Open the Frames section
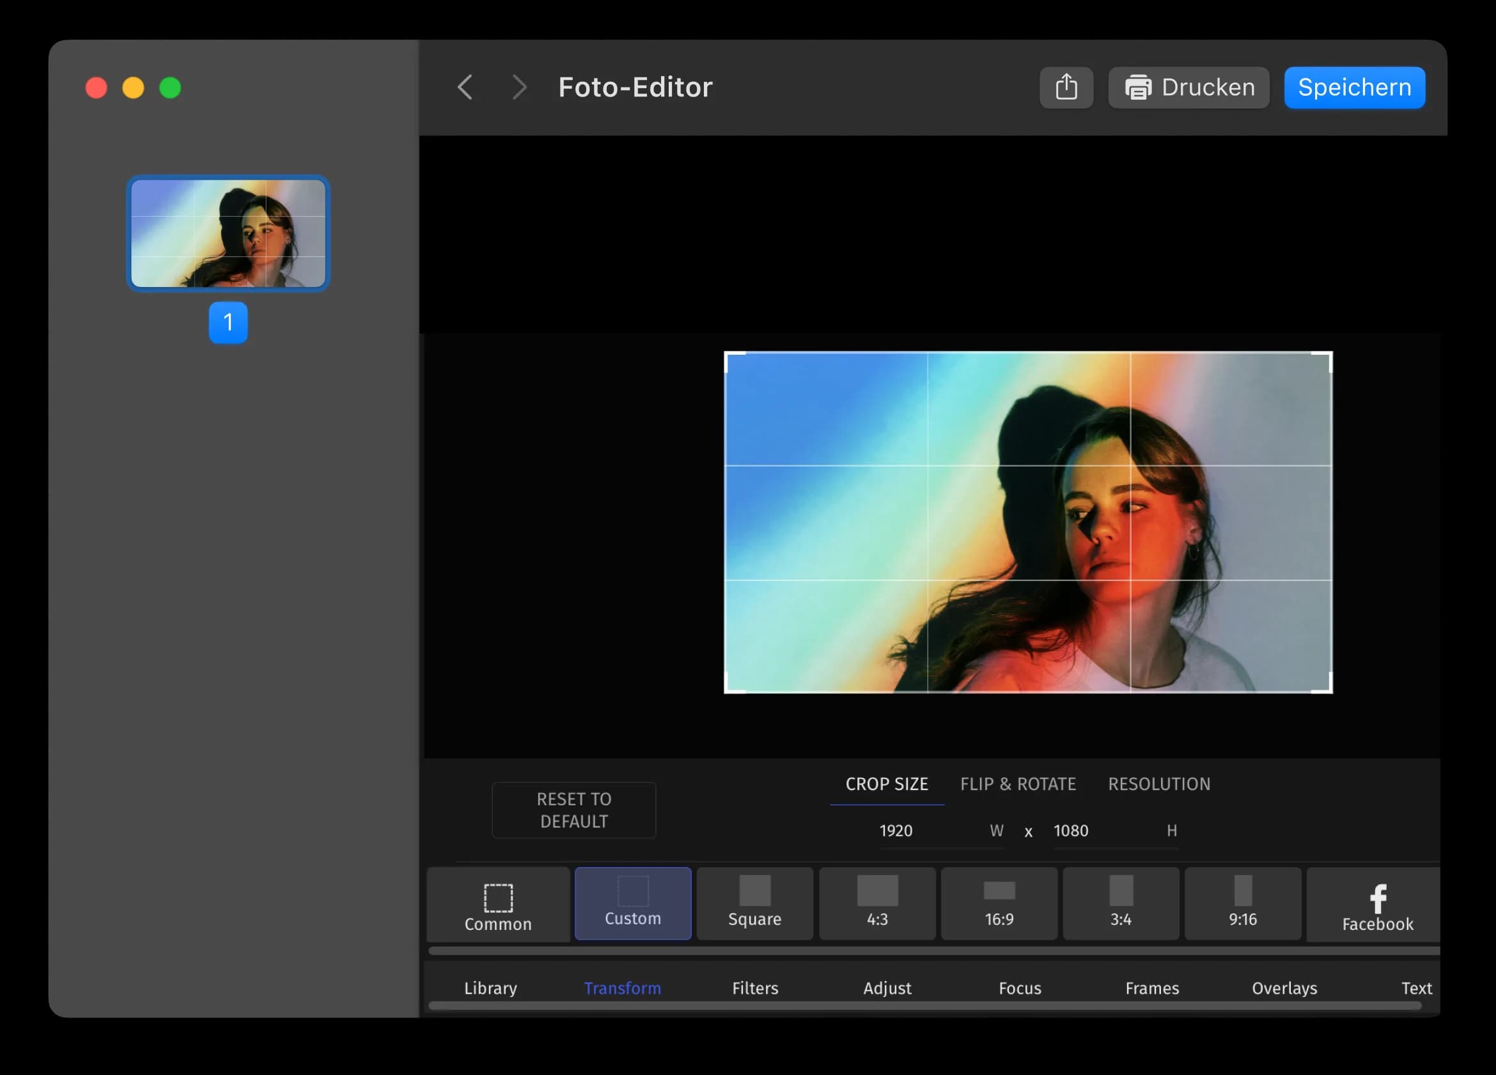The image size is (1496, 1075). click(x=1151, y=988)
